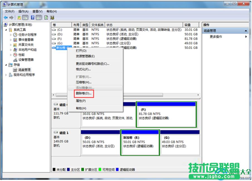Click the 存储 storage icon
This screenshot has width=252, height=181.
tap(10, 65)
